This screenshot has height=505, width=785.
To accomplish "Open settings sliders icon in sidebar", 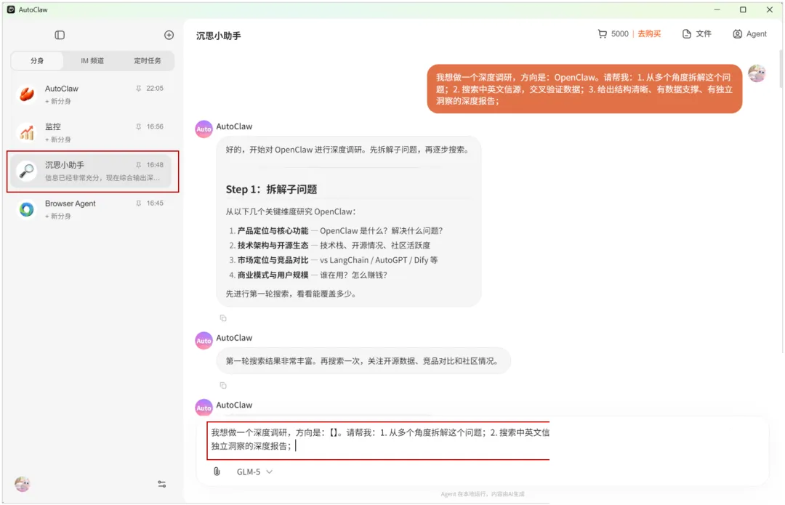I will [161, 484].
